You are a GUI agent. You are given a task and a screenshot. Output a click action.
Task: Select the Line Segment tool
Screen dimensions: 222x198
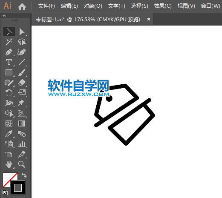[22, 62]
